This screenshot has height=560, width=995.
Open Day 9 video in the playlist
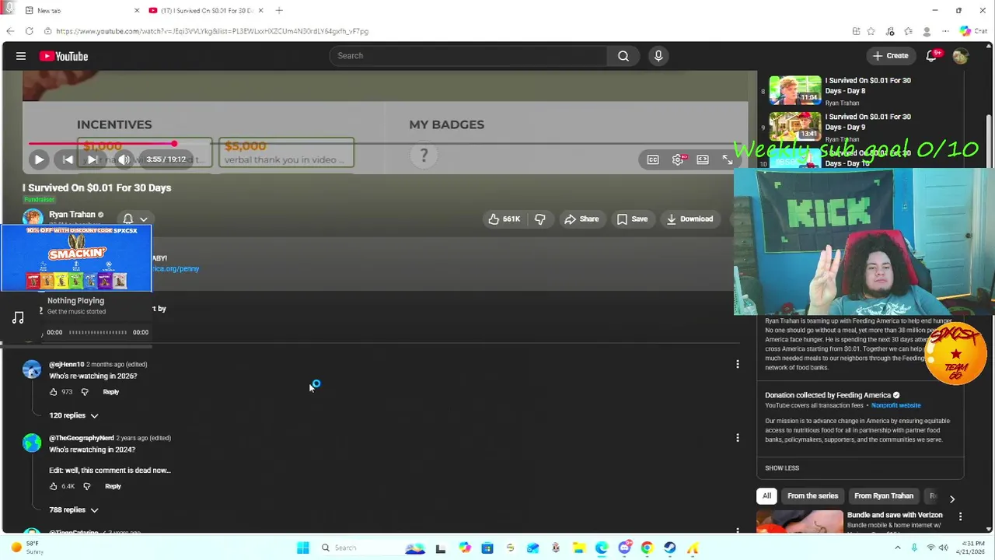(x=859, y=127)
